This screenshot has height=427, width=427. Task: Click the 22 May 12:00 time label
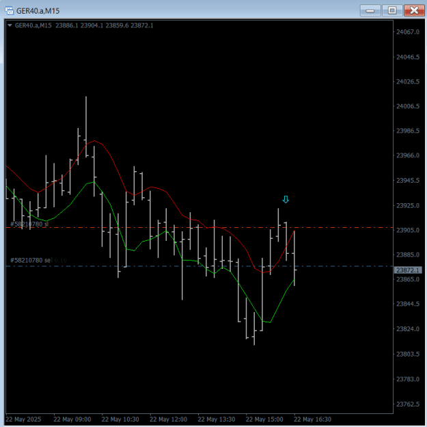coord(168,419)
